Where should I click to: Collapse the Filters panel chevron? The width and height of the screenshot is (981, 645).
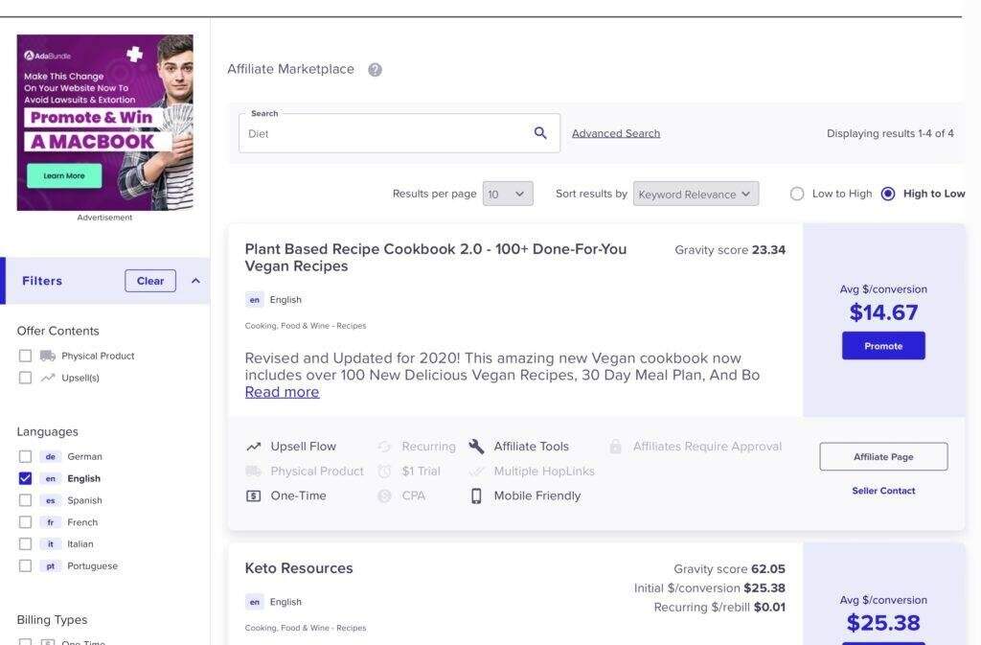click(195, 281)
